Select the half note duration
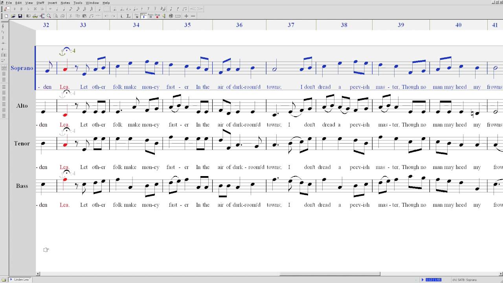 tap(57, 9)
